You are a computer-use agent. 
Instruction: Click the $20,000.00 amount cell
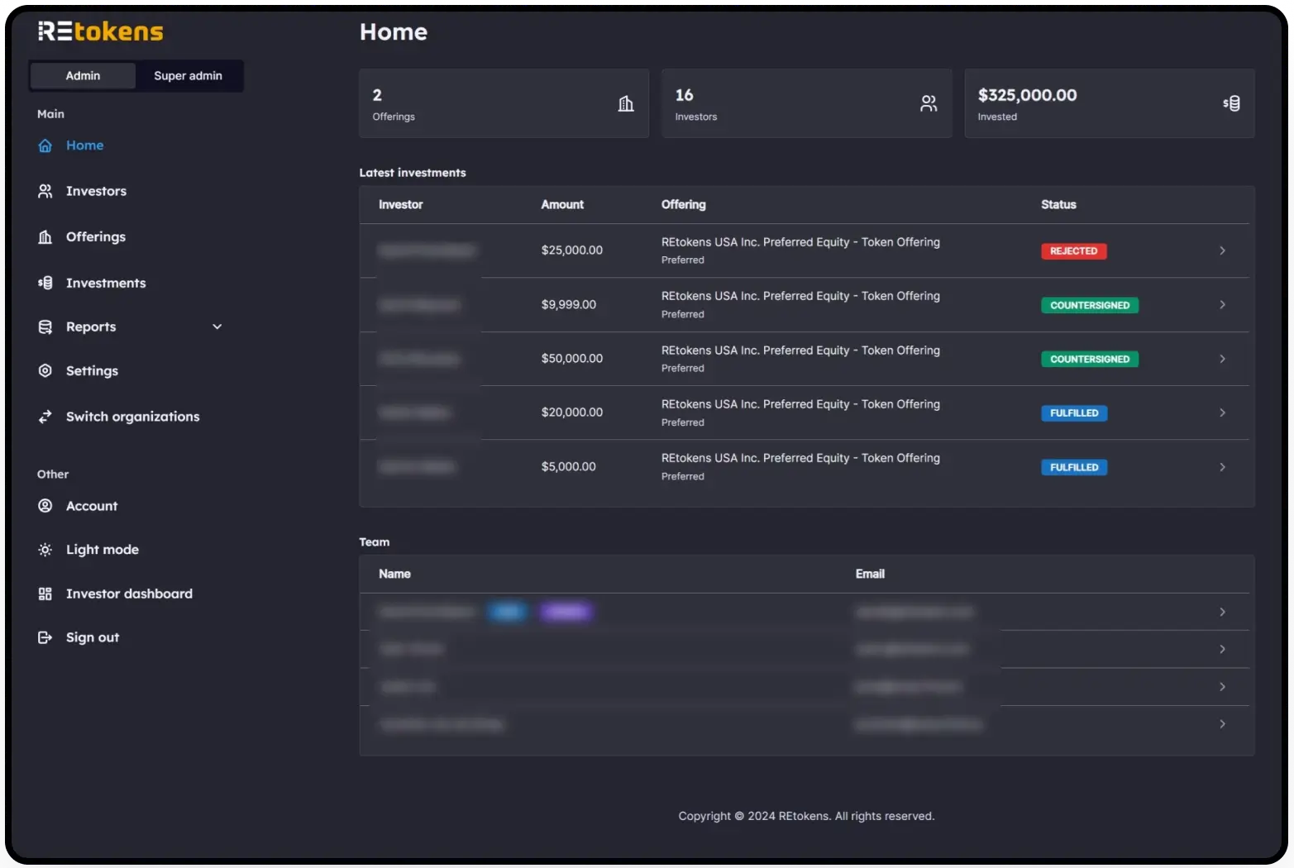(572, 413)
